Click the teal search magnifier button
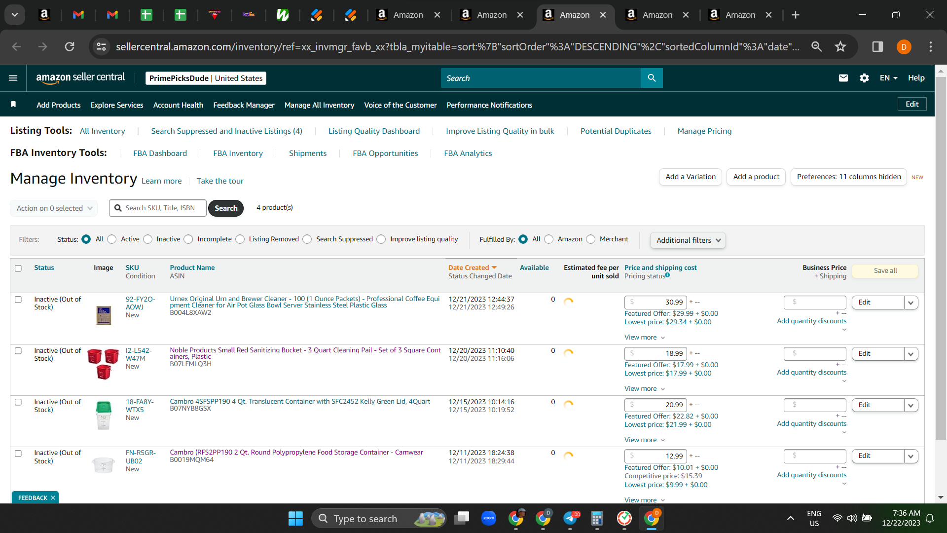Viewport: 947px width, 533px height. click(652, 78)
